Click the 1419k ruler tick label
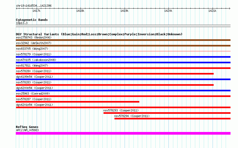The width and height of the screenshot is (238, 148). click(124, 11)
